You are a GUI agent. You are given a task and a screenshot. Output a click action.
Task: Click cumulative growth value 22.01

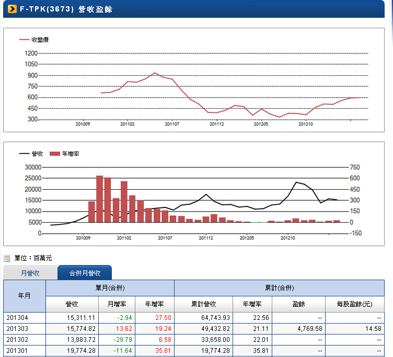point(261,340)
